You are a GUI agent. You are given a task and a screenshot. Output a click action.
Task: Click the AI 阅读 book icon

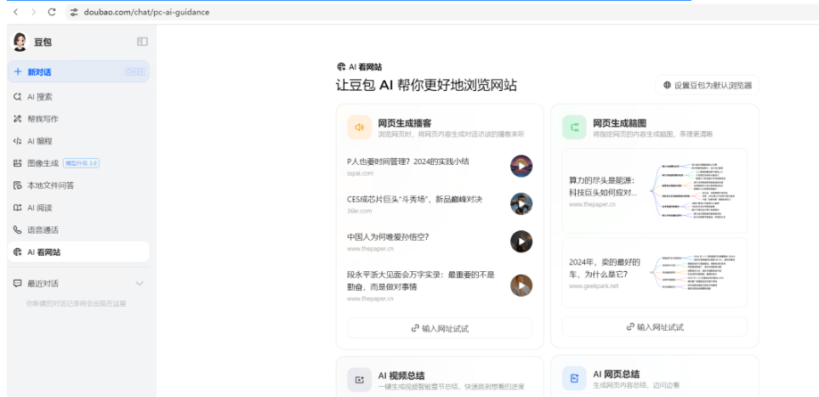pos(18,208)
